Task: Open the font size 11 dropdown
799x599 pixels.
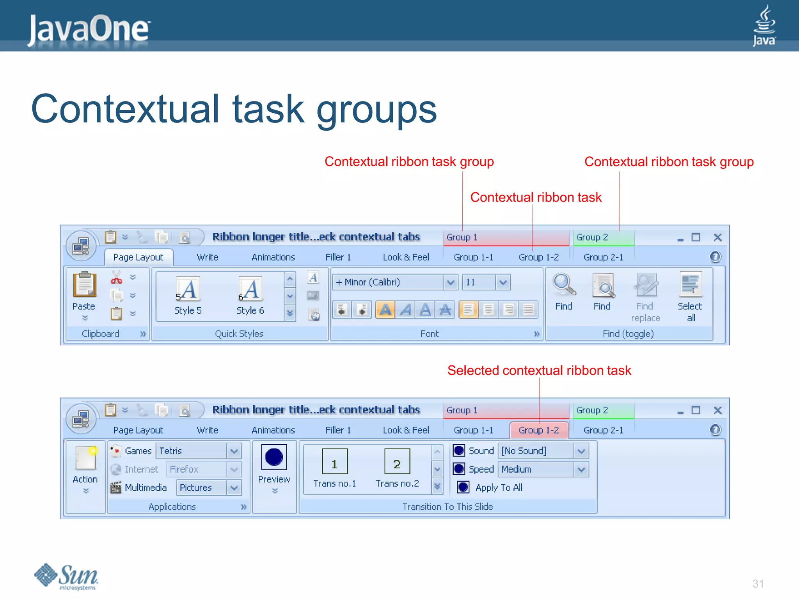Action: coord(503,282)
